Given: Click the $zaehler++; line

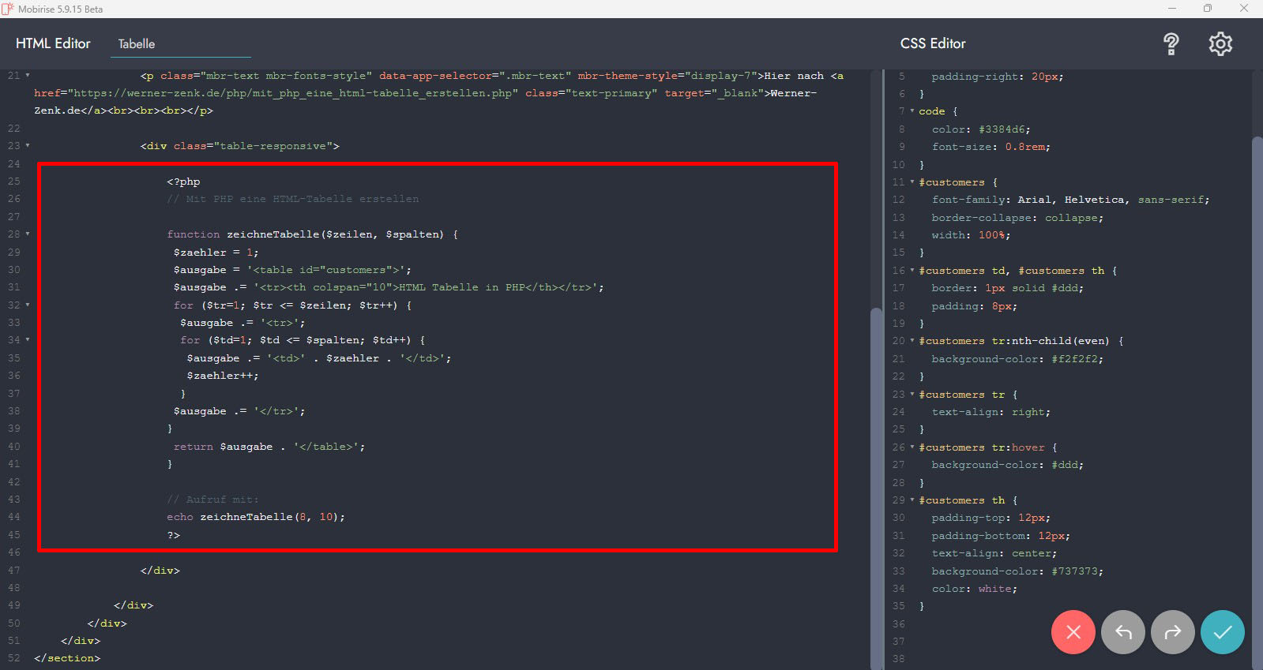Looking at the screenshot, I should (223, 376).
